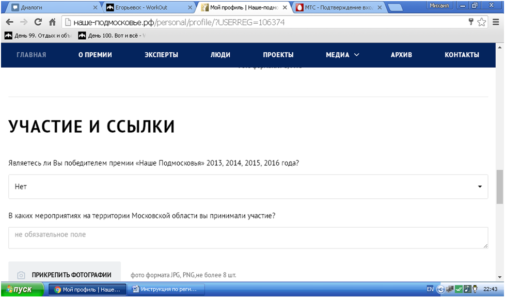Go to browser home page icon

[52, 22]
